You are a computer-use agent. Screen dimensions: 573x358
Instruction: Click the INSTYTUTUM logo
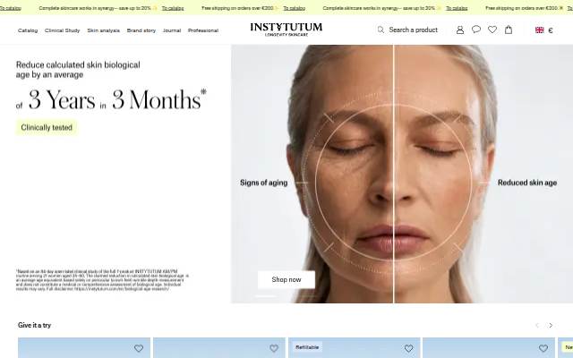(x=286, y=30)
